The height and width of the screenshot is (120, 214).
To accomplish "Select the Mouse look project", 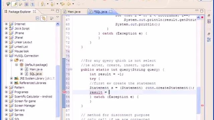I will point(21,51).
